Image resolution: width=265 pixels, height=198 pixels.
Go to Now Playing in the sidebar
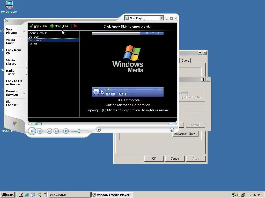point(11,31)
